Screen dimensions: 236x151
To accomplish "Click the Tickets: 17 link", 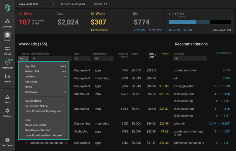I will click(100, 4).
